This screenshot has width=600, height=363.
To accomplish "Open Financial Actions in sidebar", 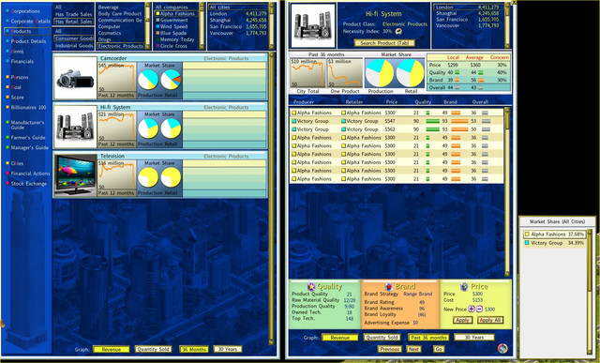I will click(x=30, y=174).
